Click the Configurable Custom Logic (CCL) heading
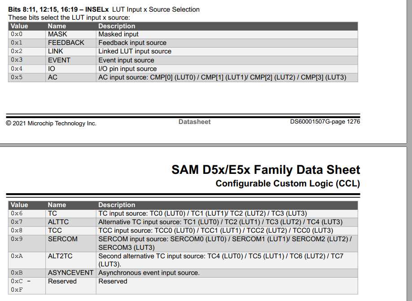 pyautogui.click(x=288, y=183)
